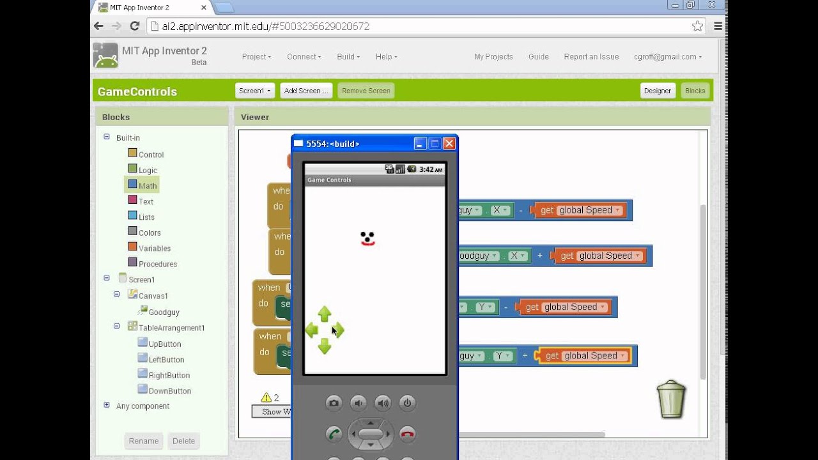Open the Build menu
Viewport: 818px width, 460px height.
pyautogui.click(x=348, y=57)
